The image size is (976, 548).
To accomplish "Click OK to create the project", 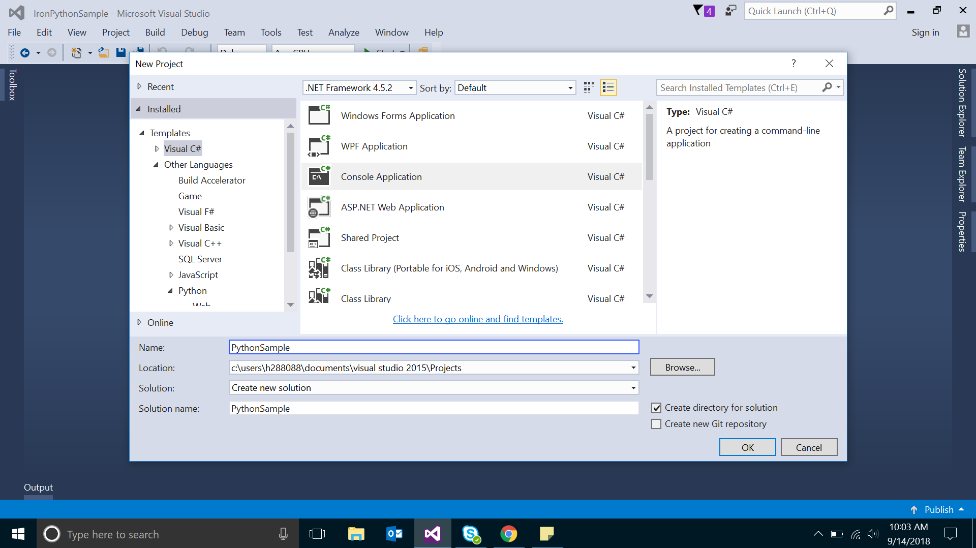I will point(747,447).
